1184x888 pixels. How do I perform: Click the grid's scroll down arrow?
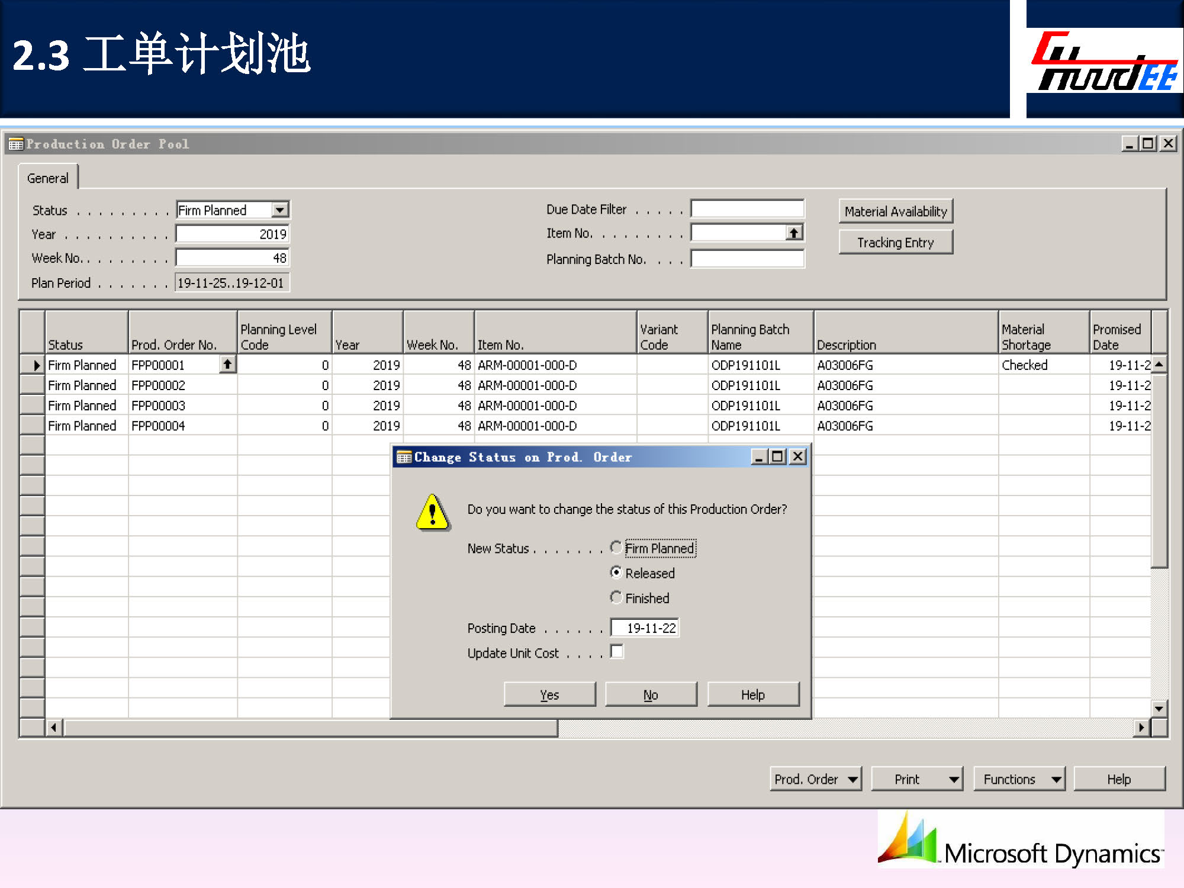[x=1159, y=708]
